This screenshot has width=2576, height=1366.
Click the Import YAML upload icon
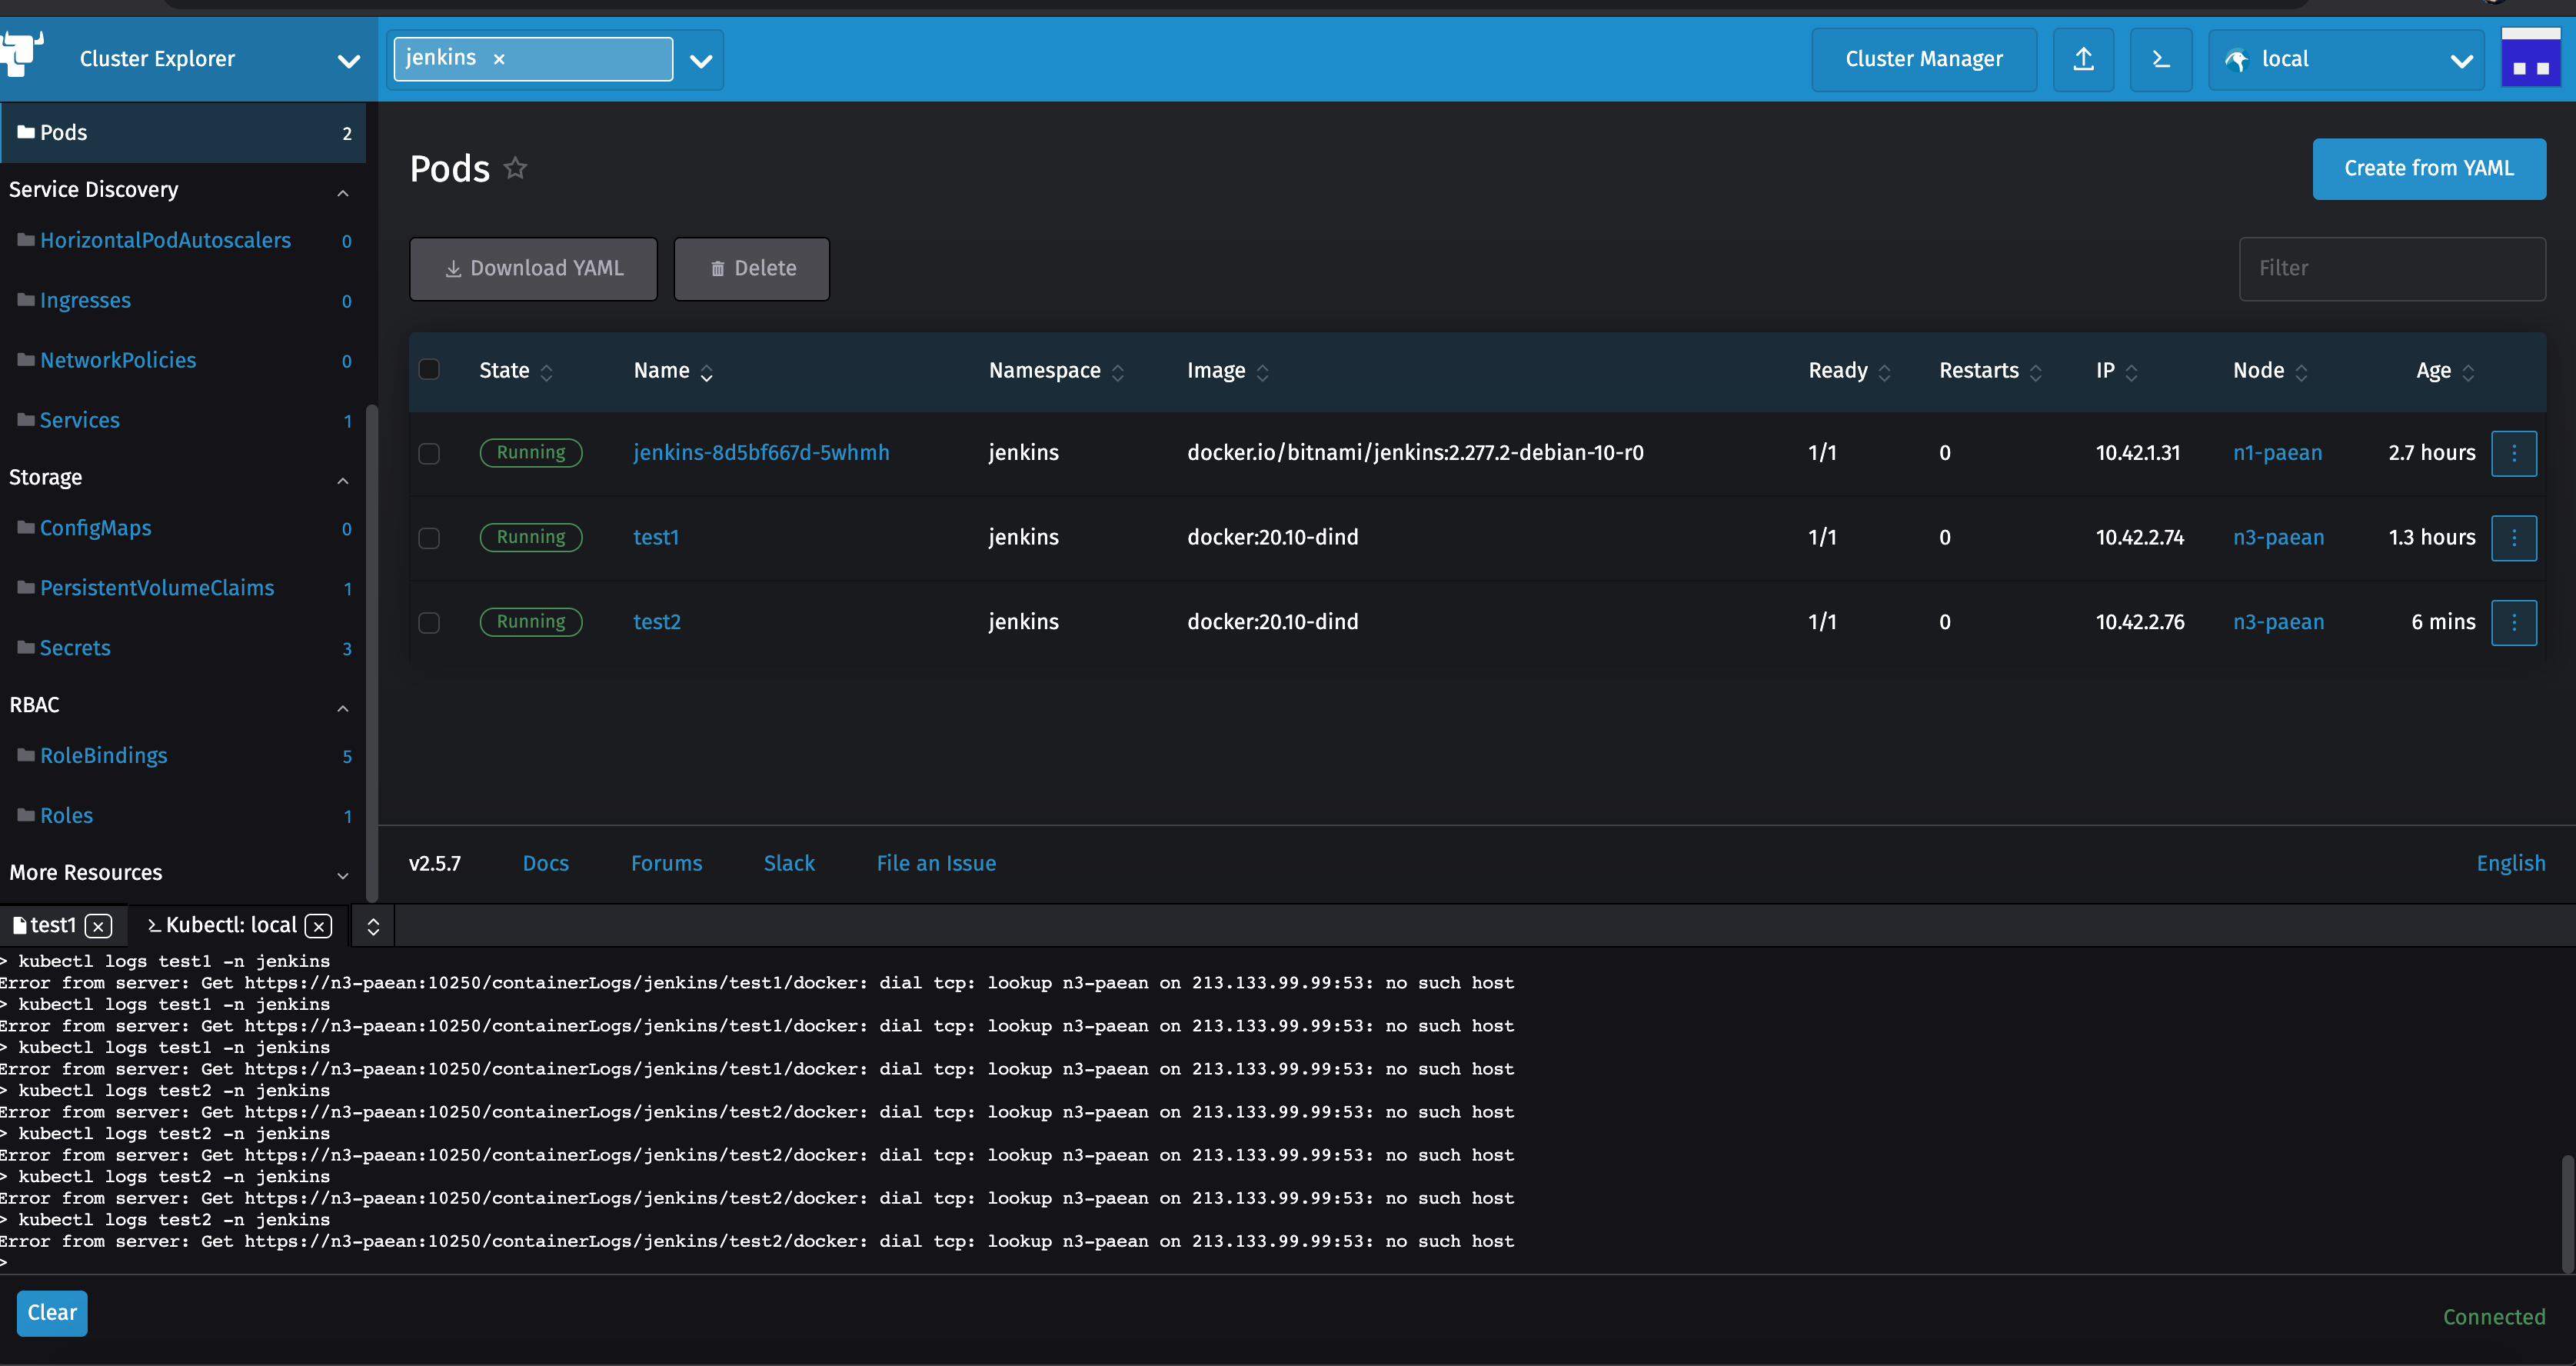pos(2083,60)
